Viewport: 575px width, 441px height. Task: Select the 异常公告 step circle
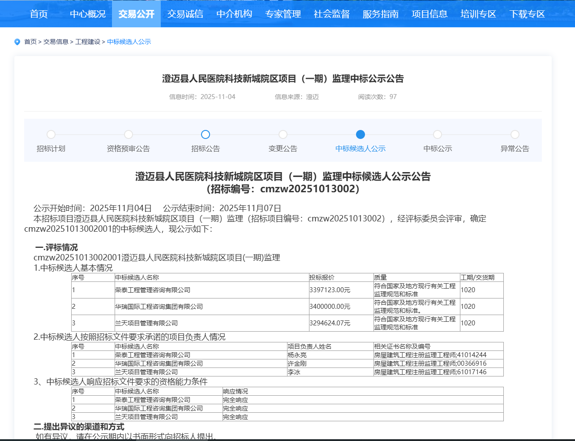pos(515,134)
